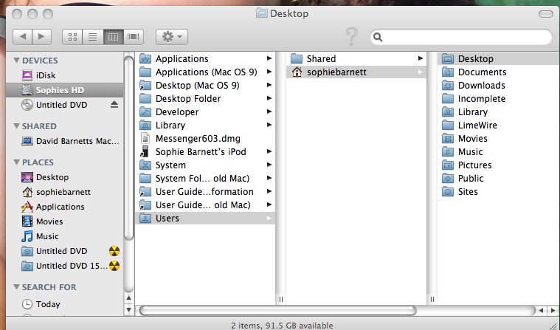Select System Fol... old Mac) folder
The image size is (560, 330).
205,178
